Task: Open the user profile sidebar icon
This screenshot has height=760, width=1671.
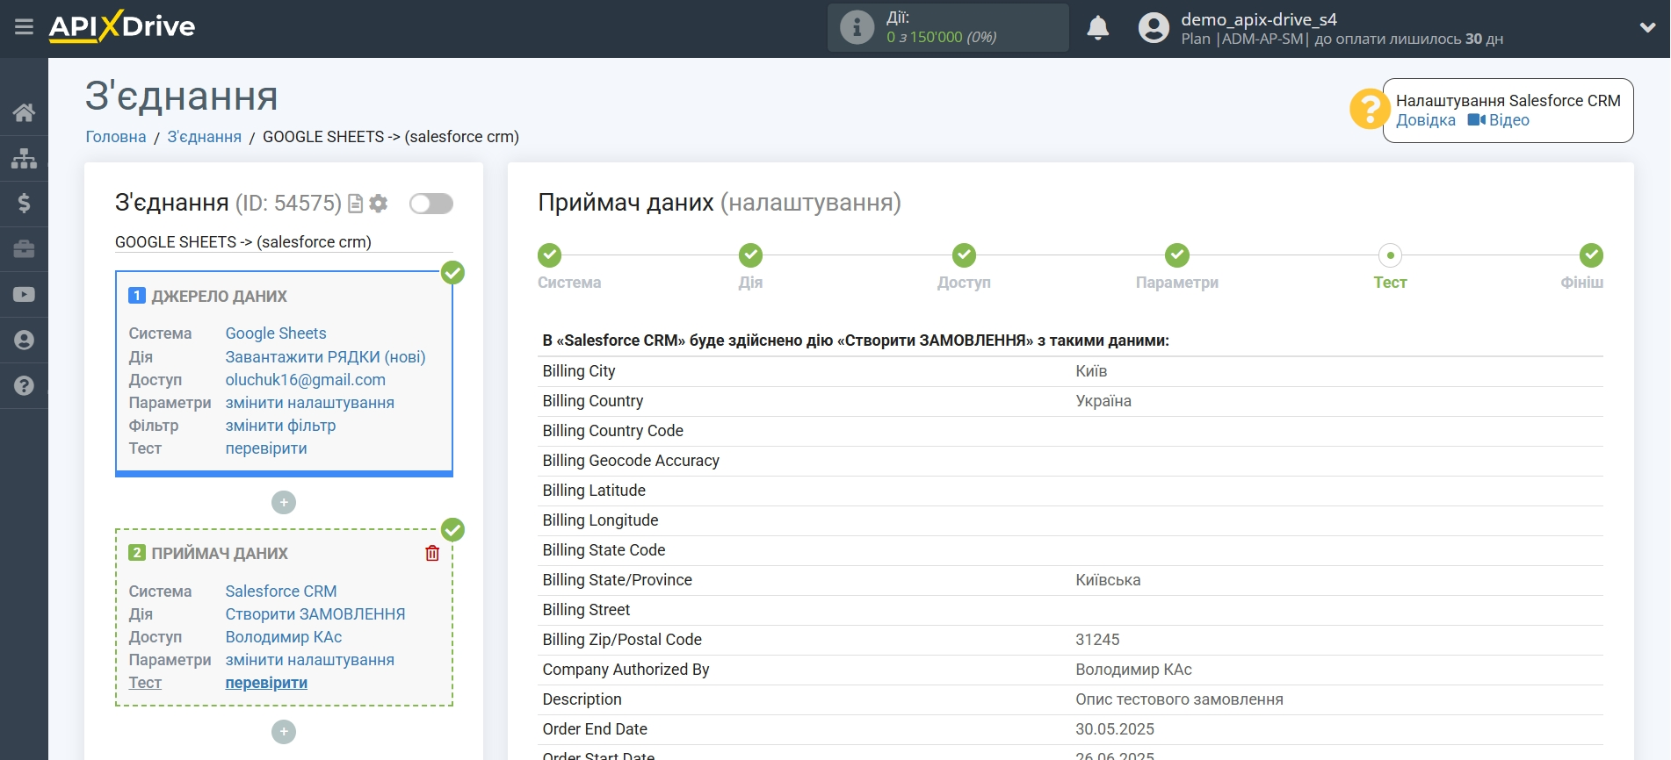Action: (x=24, y=341)
